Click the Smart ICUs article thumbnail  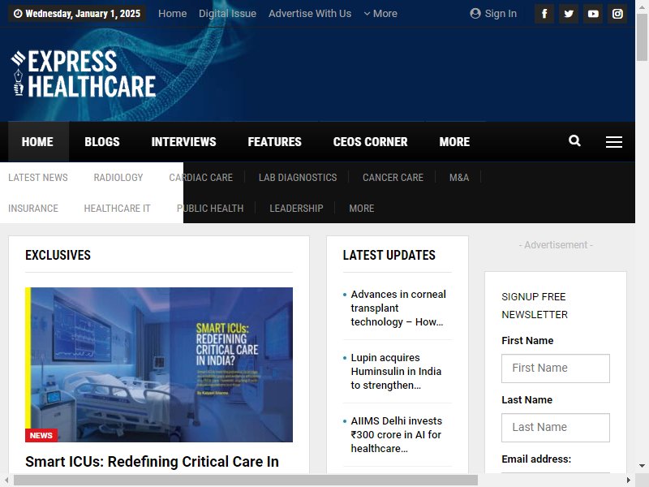click(159, 364)
